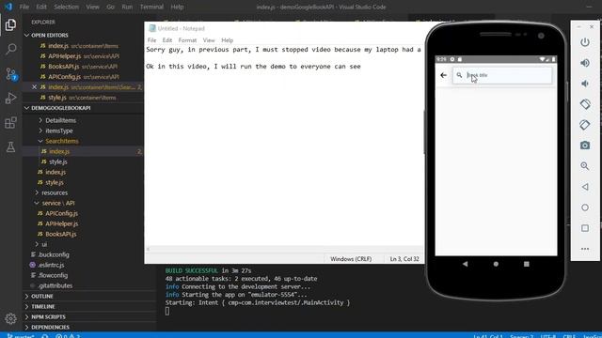The height and width of the screenshot is (338, 602).
Task: Collapse the SearchItems folder
Action: click(x=61, y=141)
